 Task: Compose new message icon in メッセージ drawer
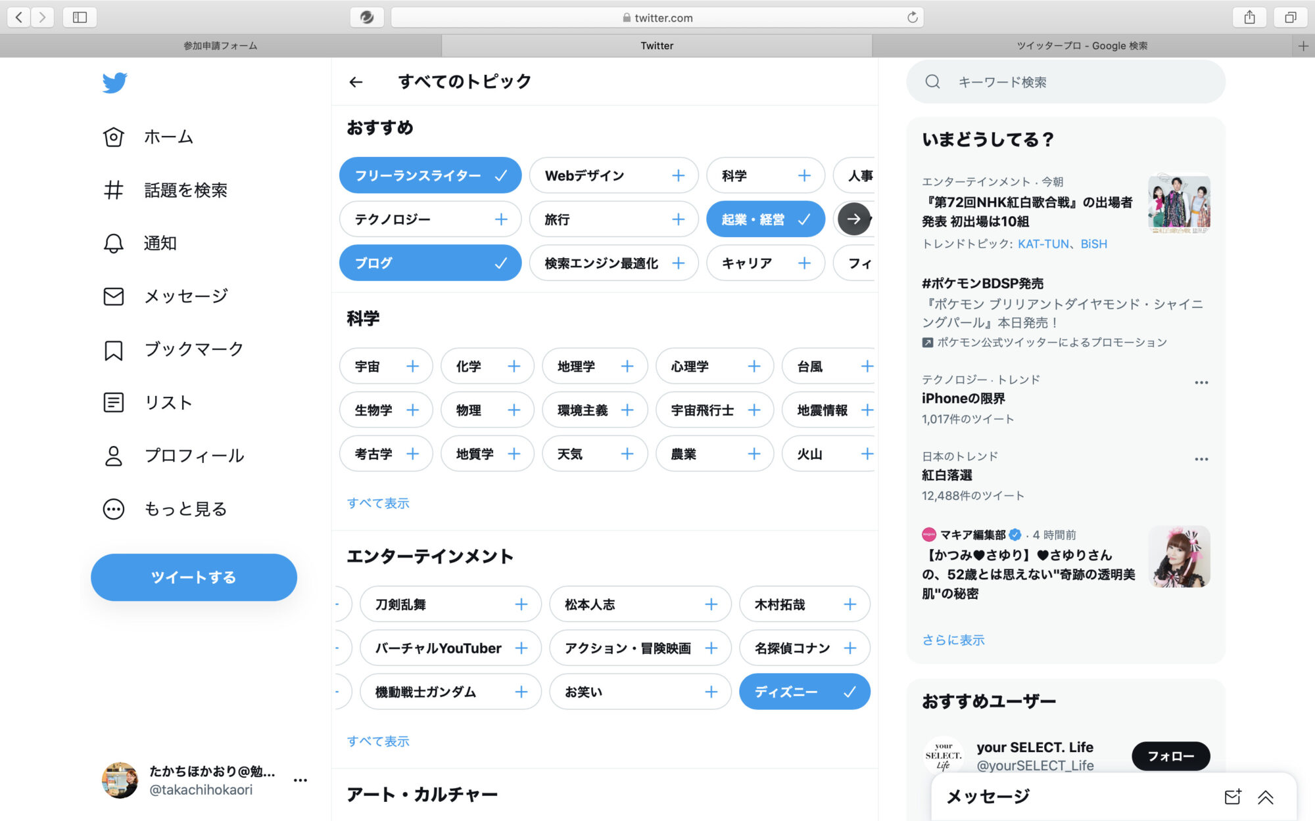(x=1232, y=797)
